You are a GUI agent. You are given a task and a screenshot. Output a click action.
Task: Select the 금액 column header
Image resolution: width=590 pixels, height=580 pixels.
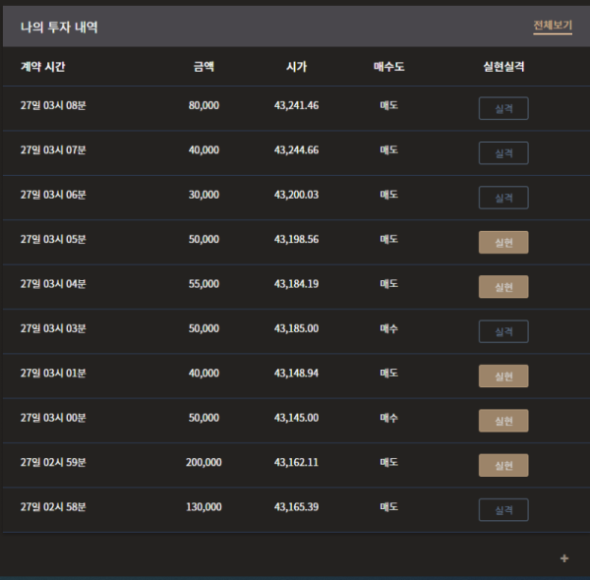(x=204, y=67)
